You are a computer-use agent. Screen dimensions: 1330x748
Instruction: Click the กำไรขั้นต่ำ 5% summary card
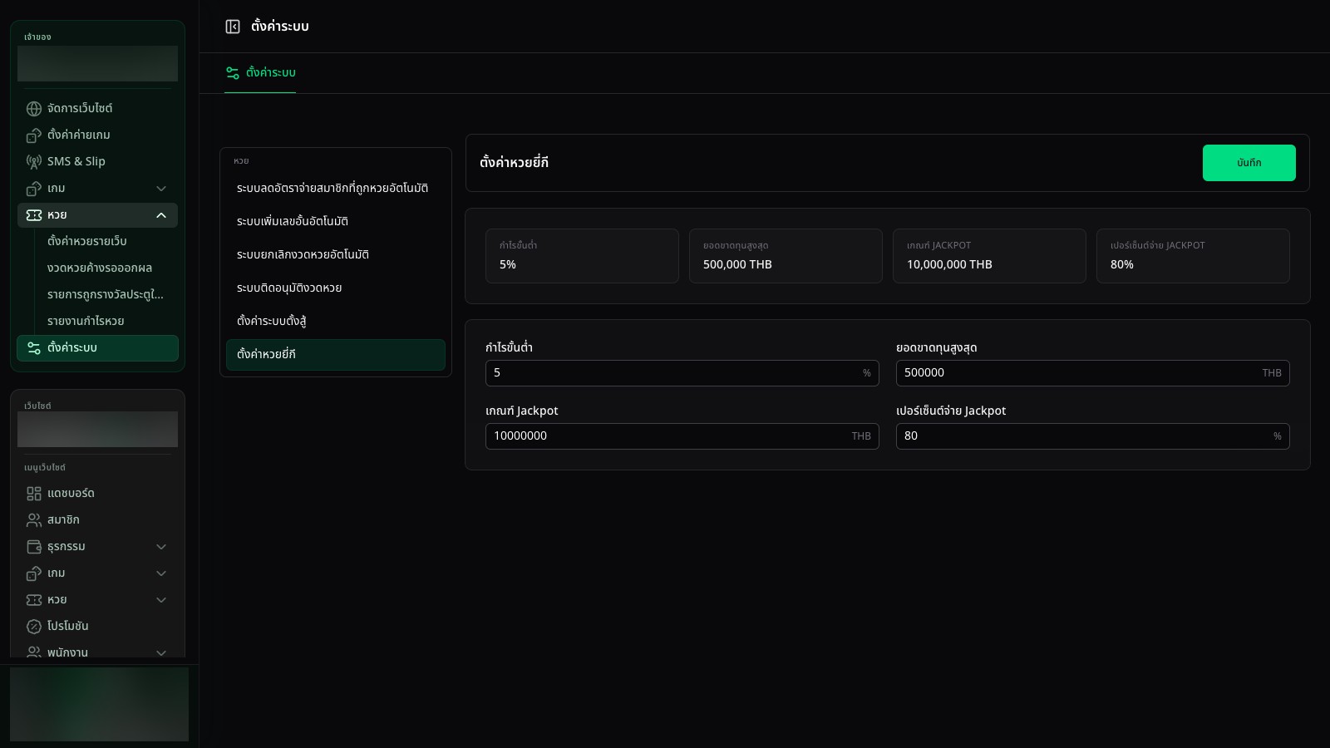click(582, 256)
